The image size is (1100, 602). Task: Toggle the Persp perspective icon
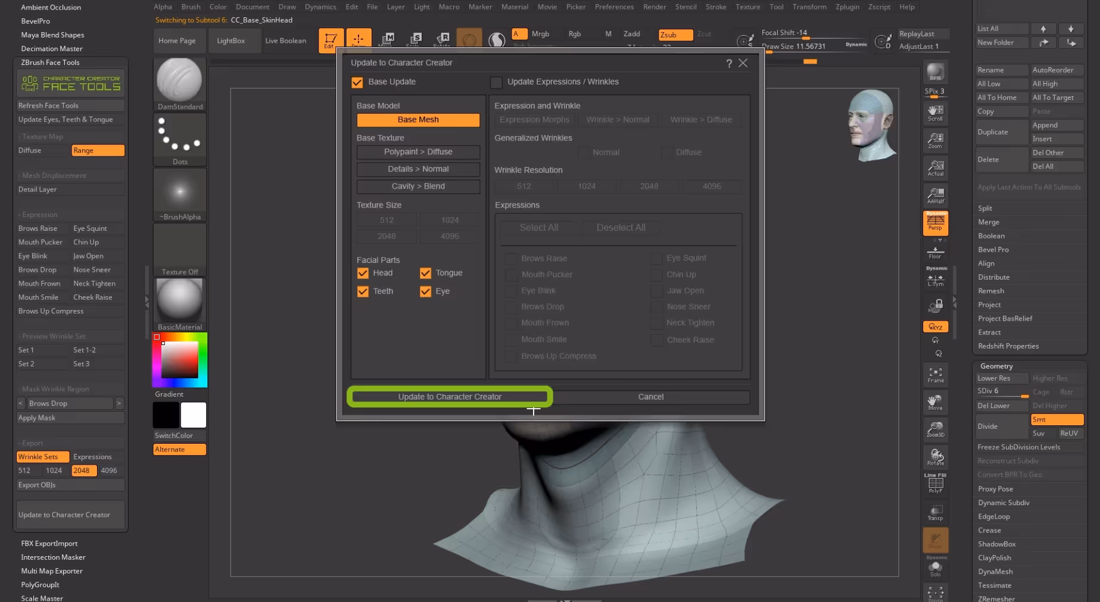[x=935, y=223]
